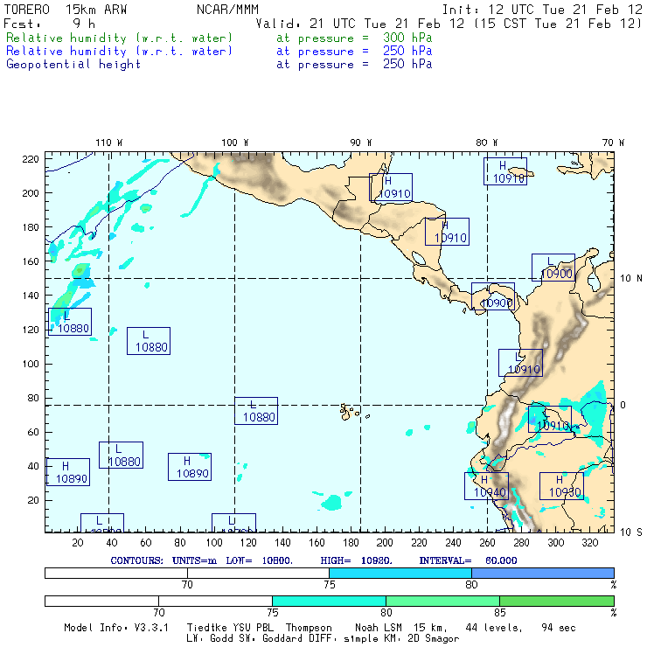Screen dimensions: 647x647
Task: Click the cyan 75-80% swatch in upper colorbar
Action: click(400, 573)
